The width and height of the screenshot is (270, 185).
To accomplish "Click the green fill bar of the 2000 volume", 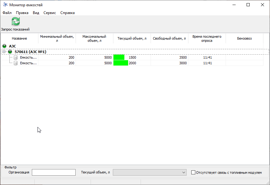I will [x=121, y=63].
